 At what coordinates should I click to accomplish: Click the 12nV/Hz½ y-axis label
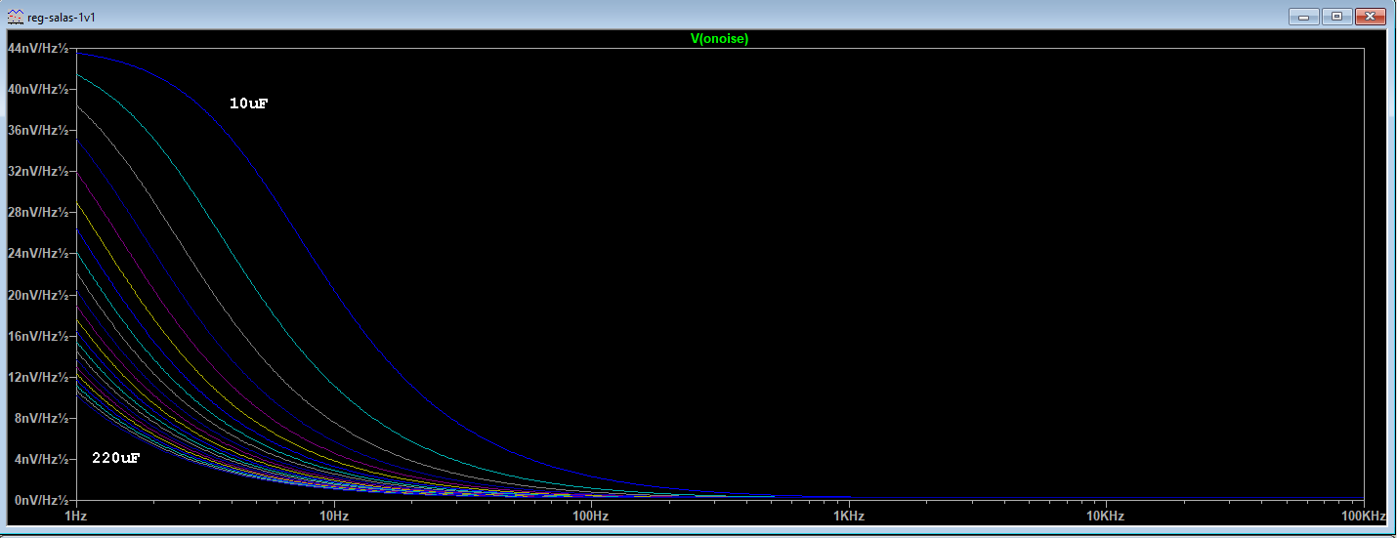tap(39, 376)
